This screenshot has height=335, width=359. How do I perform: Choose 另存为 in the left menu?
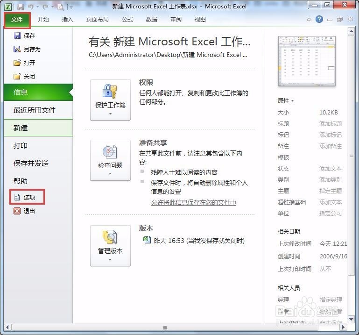(x=27, y=49)
